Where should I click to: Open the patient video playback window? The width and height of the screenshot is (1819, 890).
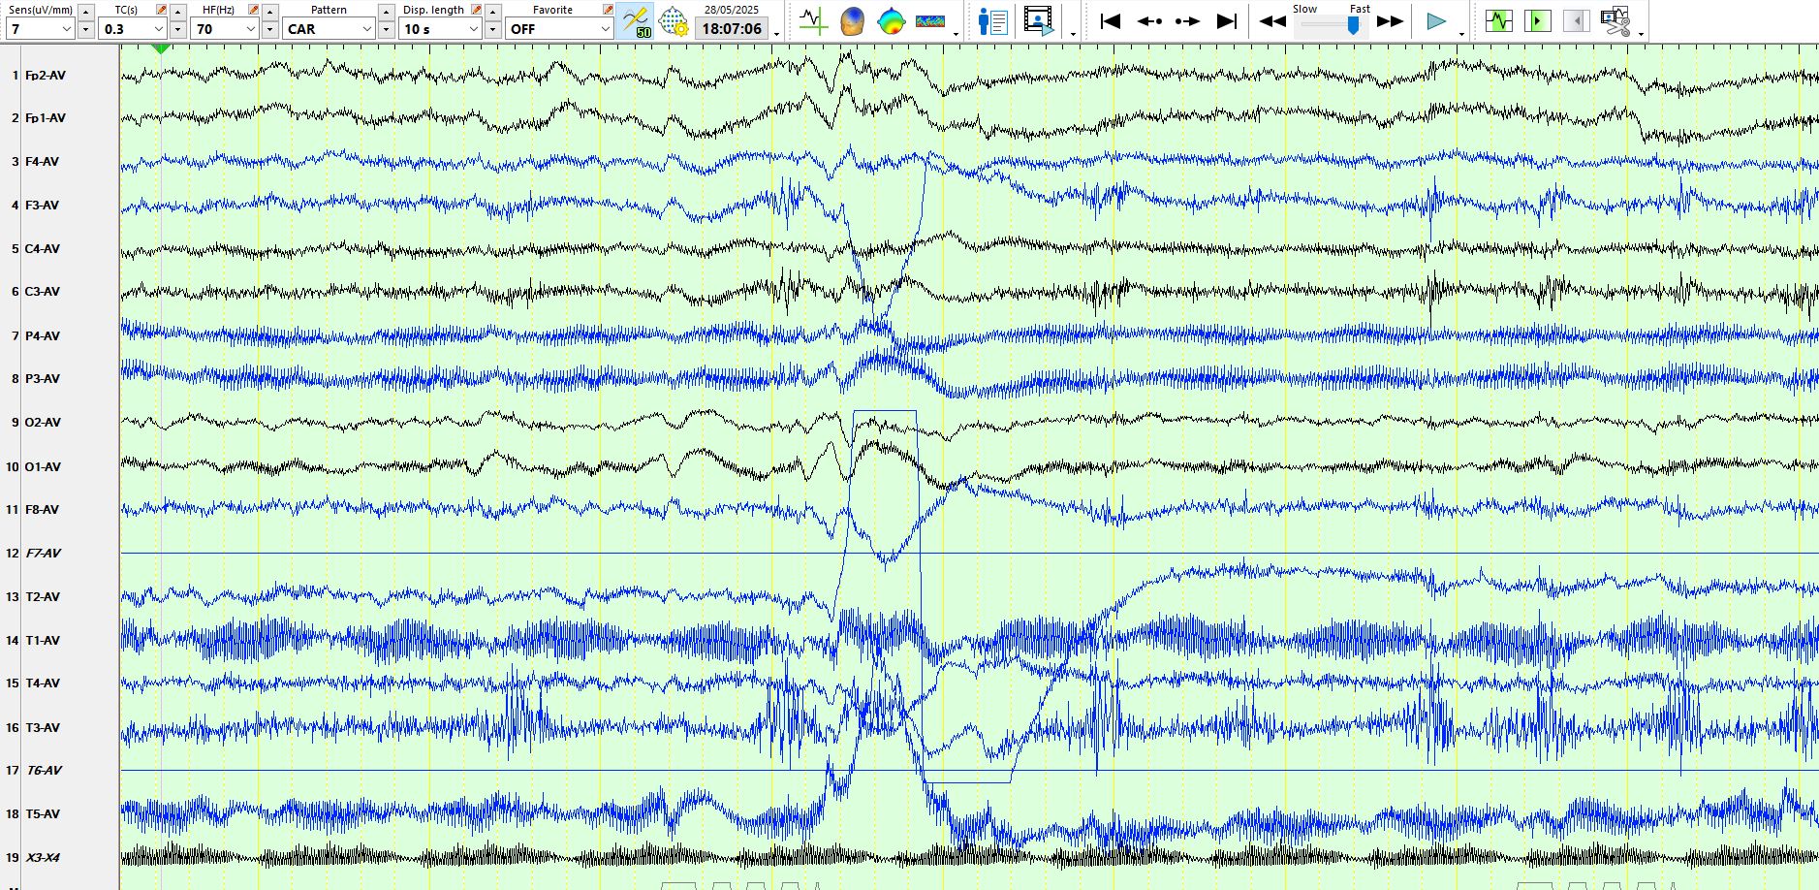point(1039,20)
